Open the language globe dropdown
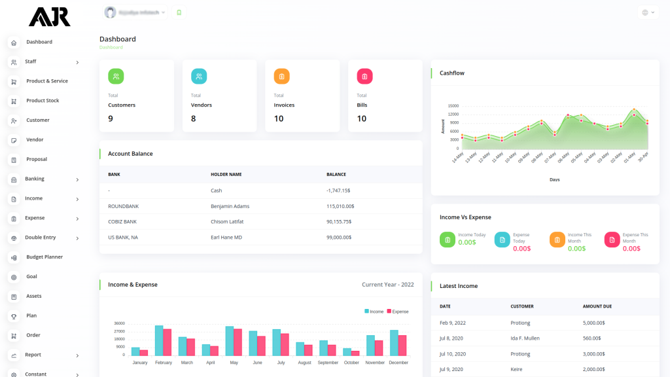Image resolution: width=670 pixels, height=377 pixels. [x=648, y=12]
